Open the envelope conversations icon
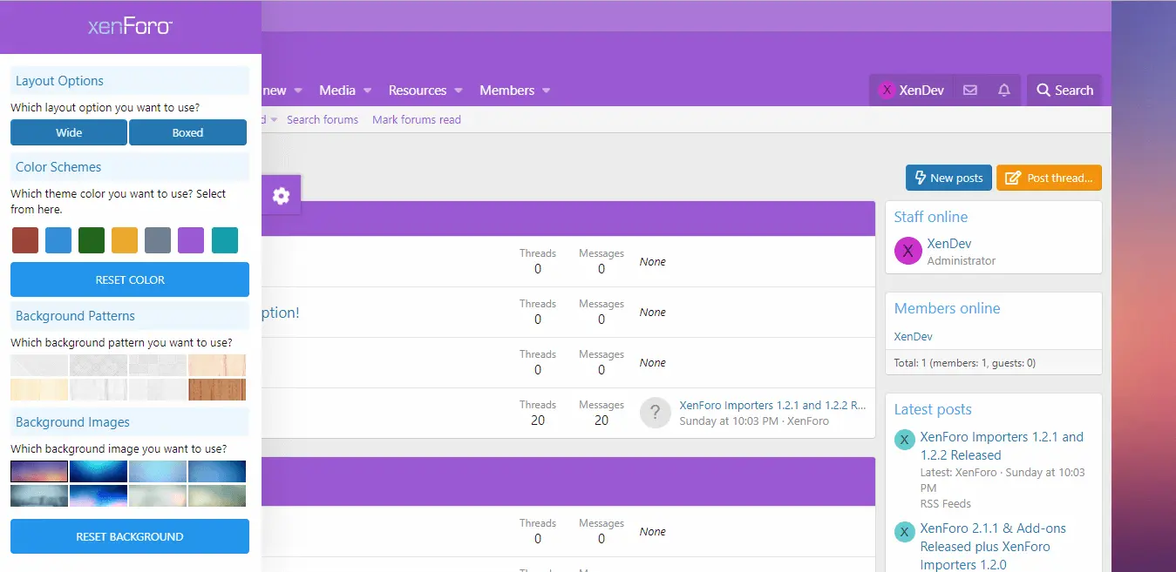1176x572 pixels. point(969,91)
